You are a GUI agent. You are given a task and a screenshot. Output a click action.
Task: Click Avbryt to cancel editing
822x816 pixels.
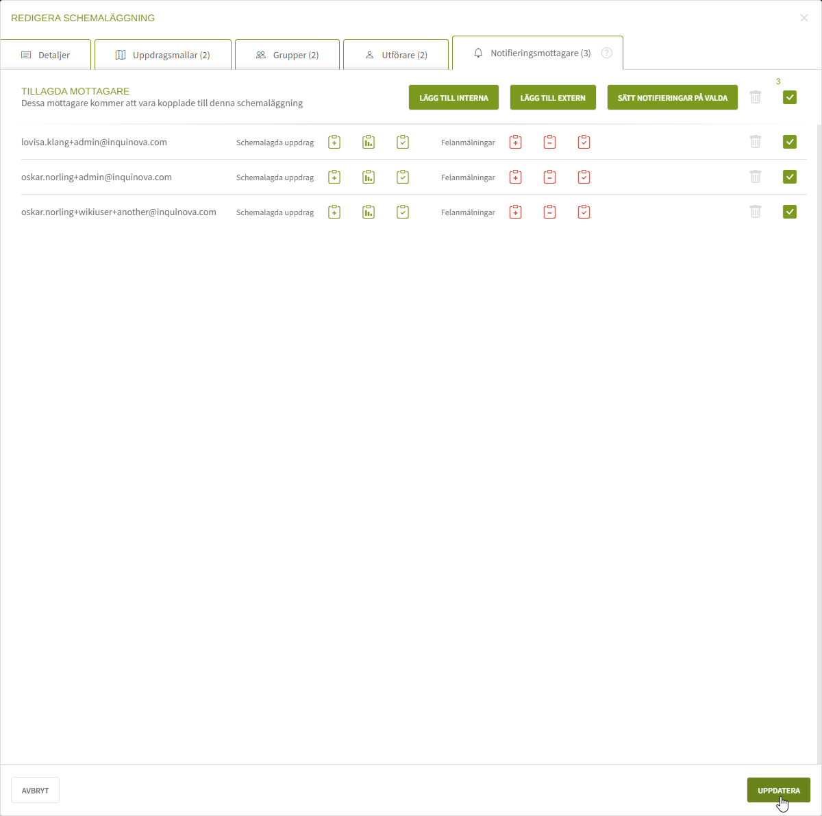(x=35, y=790)
